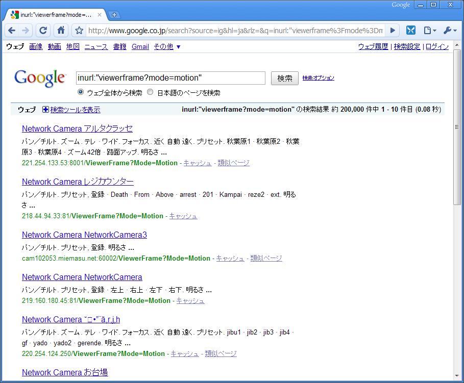Click the blue extension icon in toolbar
The height and width of the screenshot is (383, 464).
coord(410,30)
